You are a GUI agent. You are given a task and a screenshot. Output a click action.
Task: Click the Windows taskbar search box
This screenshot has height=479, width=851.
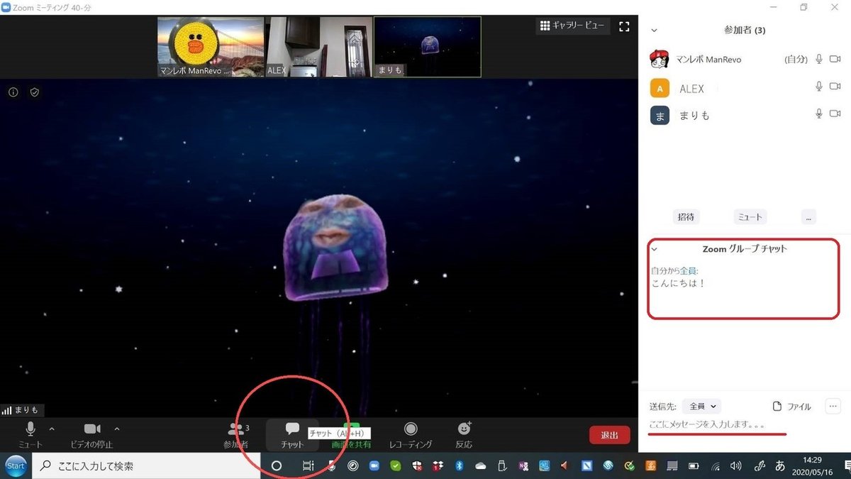[146, 466]
